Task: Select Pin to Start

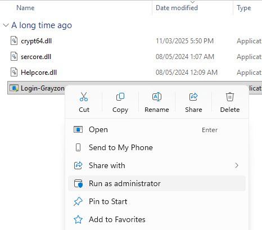Action: (157, 201)
